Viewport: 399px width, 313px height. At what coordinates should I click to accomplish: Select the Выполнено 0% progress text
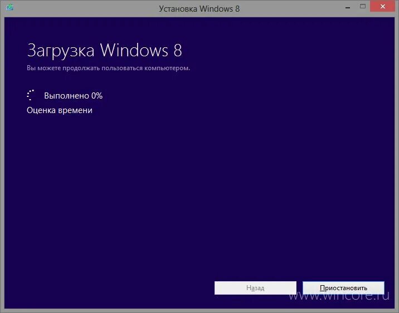pos(74,96)
